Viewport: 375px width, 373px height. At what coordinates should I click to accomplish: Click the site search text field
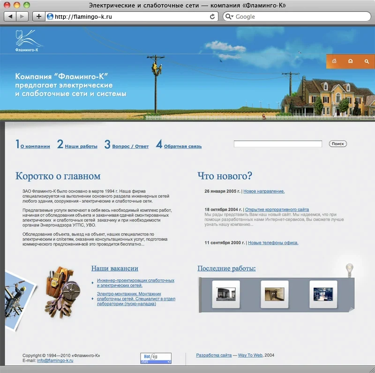(x=277, y=144)
